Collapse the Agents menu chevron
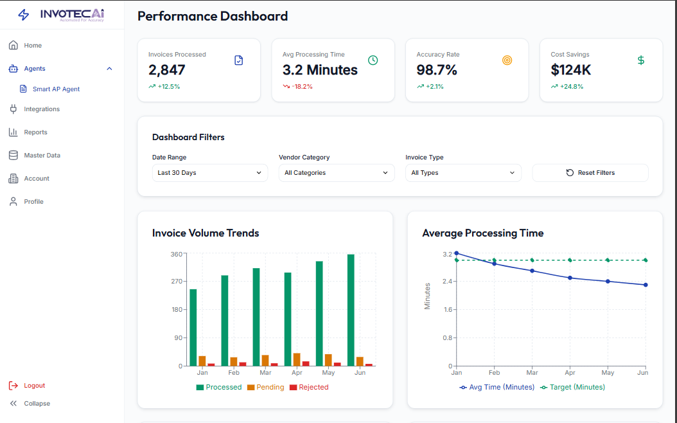677x423 pixels. (x=109, y=69)
